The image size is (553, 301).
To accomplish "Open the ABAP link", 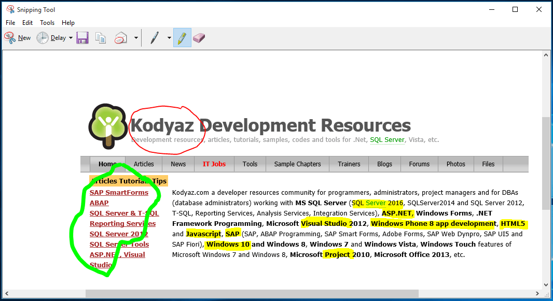I will tap(99, 203).
